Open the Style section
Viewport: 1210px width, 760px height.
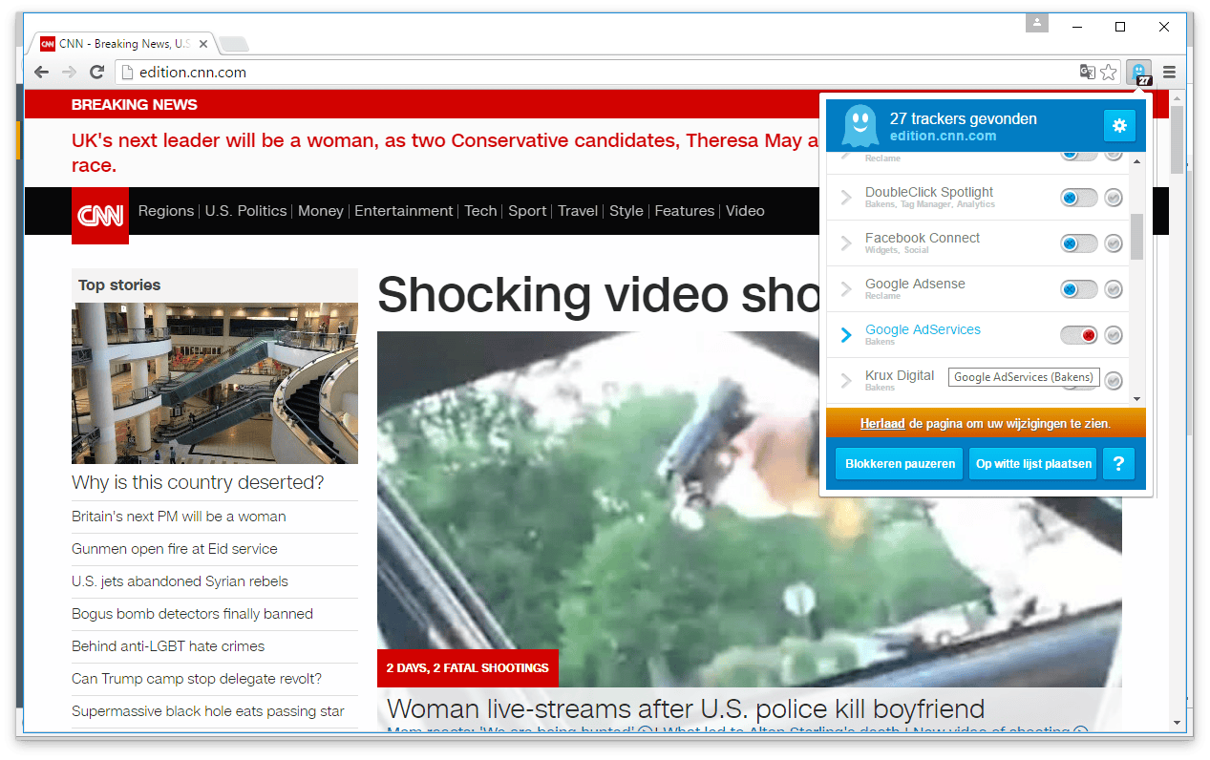tap(626, 211)
